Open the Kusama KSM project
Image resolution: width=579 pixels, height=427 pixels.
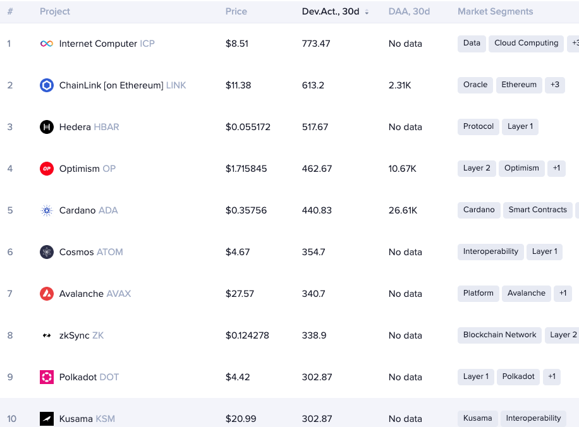click(x=87, y=419)
